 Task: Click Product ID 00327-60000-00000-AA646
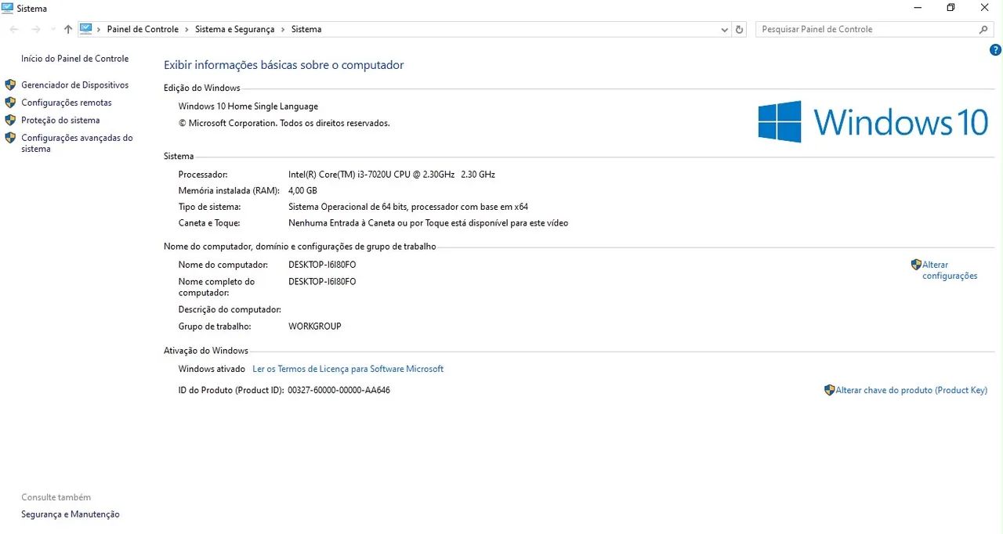pyautogui.click(x=339, y=390)
